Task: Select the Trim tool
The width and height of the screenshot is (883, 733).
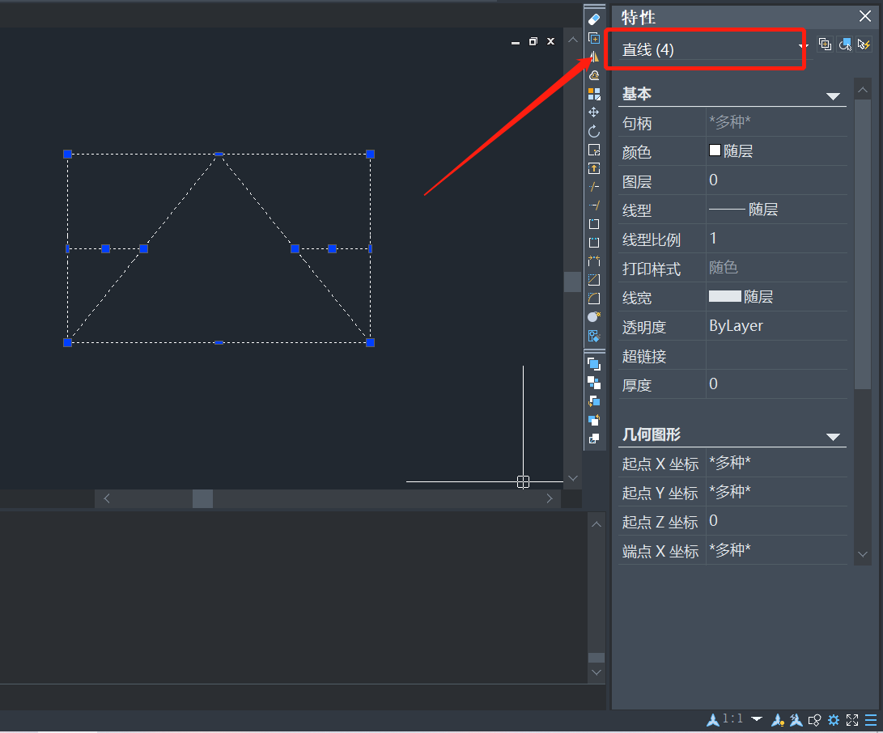Action: 594,187
